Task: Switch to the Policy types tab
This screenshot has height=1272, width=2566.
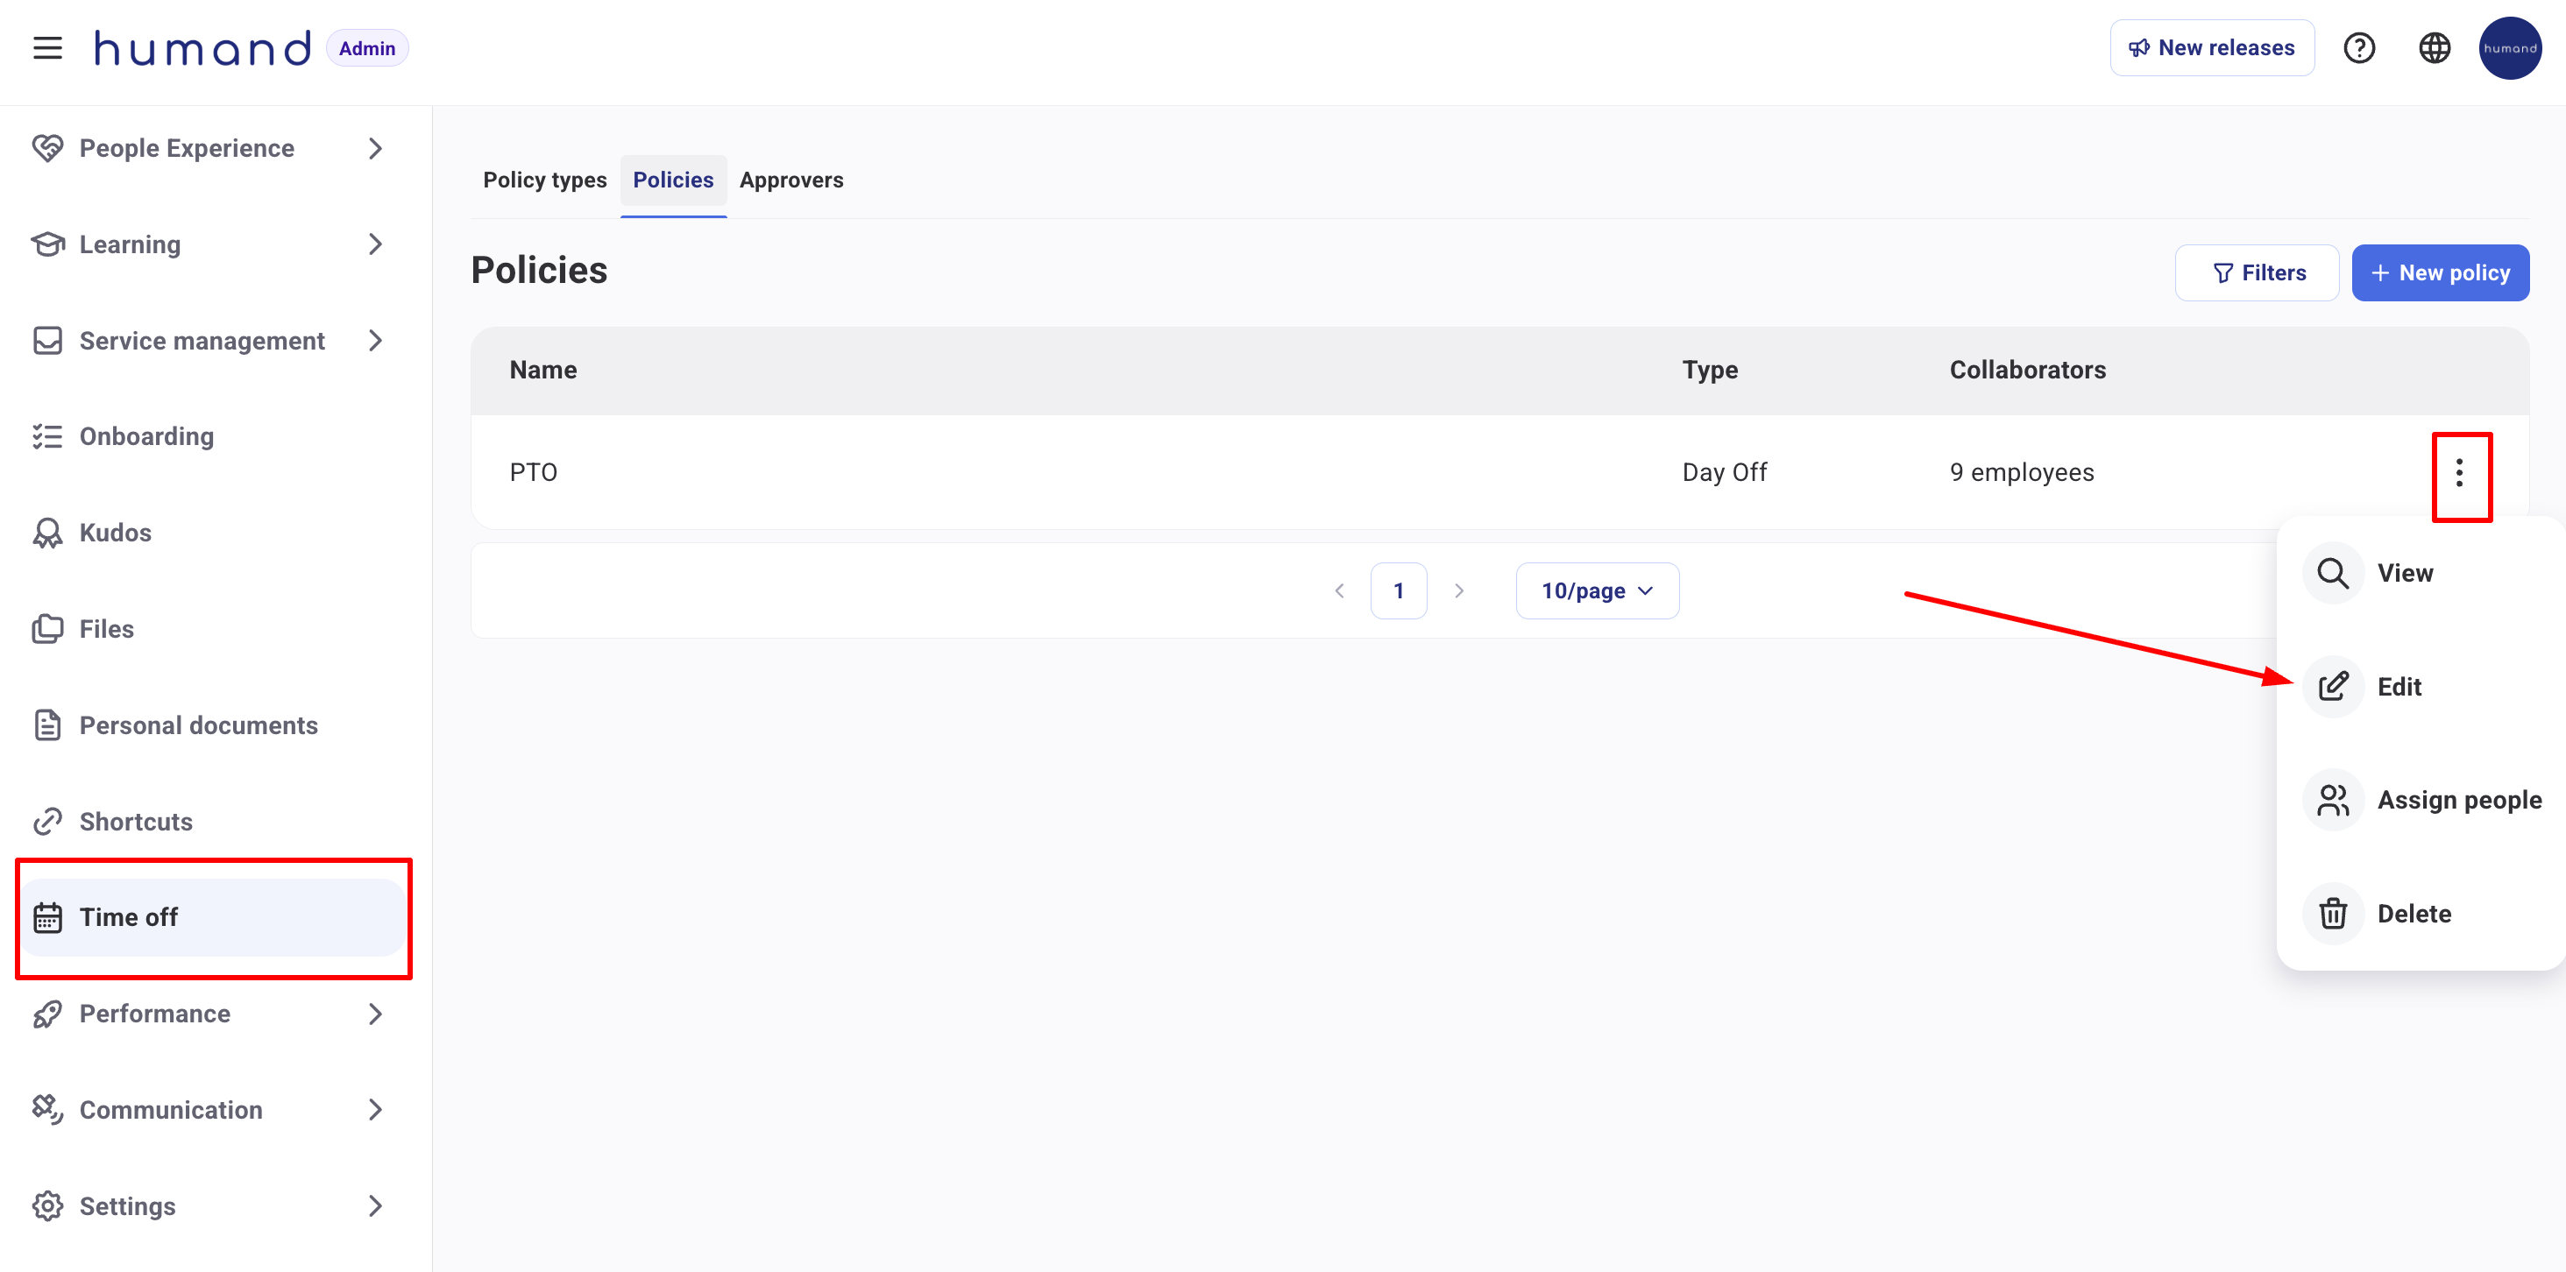Action: [x=544, y=180]
